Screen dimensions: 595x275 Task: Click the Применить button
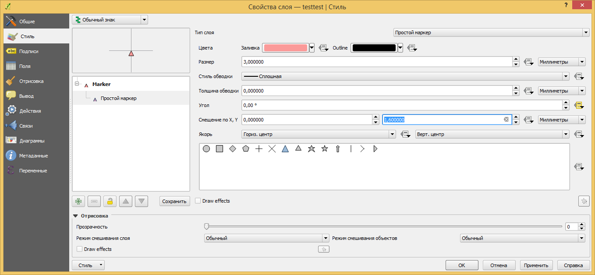(x=536, y=265)
